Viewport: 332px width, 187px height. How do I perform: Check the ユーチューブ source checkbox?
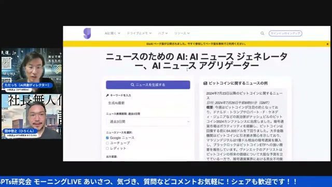[107, 143]
